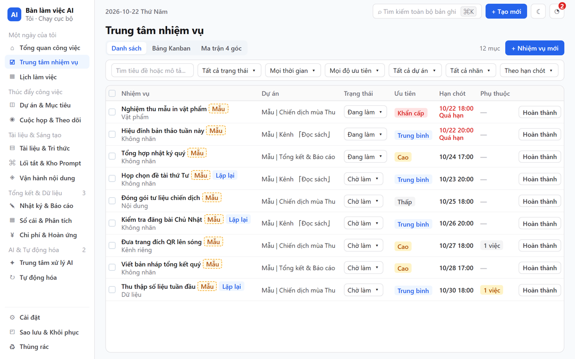The height and width of the screenshot is (359, 575).
Task: Switch to the Ma trận 4 góc tab
Action: click(x=221, y=48)
